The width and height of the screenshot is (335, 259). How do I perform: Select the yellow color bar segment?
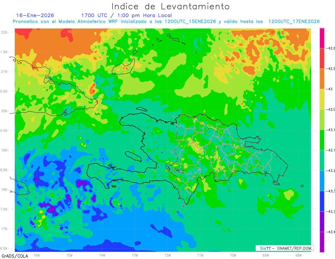(322, 99)
